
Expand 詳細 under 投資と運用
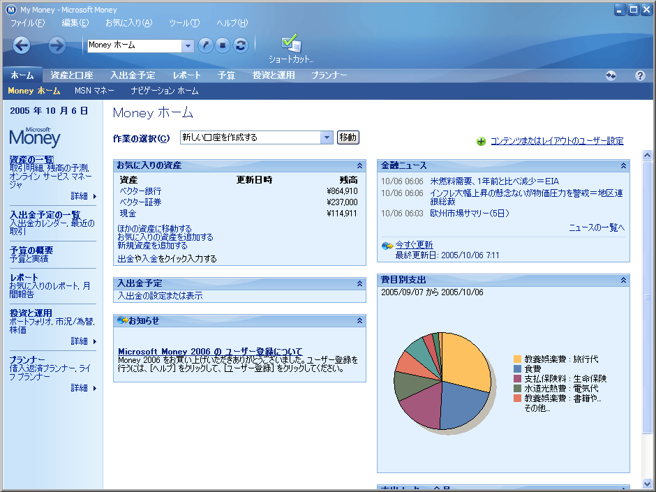click(83, 341)
